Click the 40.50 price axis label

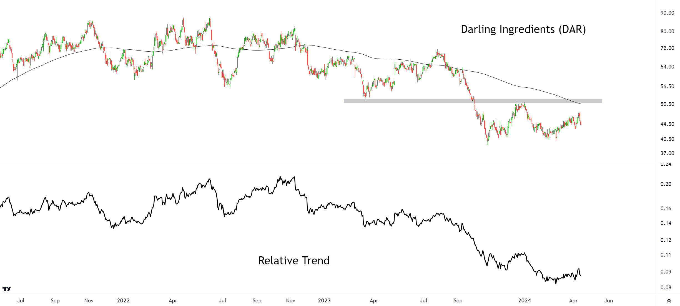pos(667,139)
